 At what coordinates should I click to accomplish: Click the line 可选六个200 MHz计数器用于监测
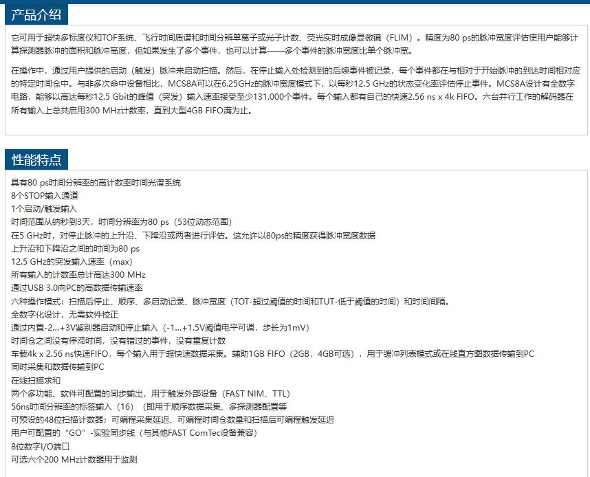pos(74,459)
